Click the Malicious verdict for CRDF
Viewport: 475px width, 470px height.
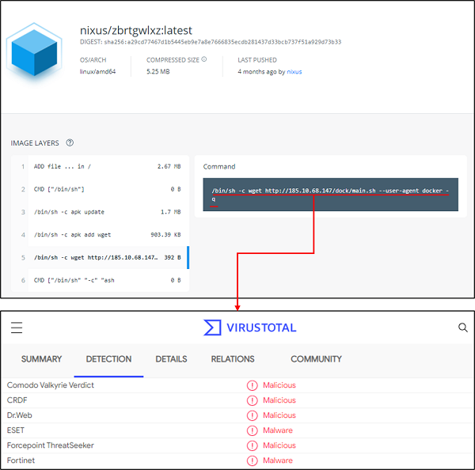pos(279,400)
